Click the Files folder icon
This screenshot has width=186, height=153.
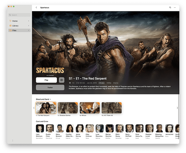(10, 30)
